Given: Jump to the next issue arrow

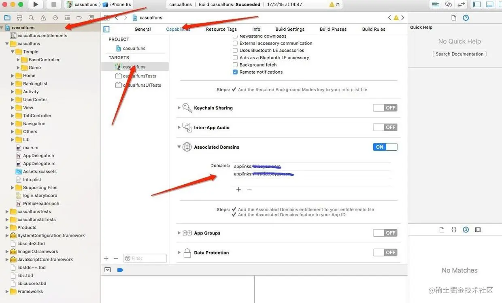Looking at the screenshot, I should (402, 18).
